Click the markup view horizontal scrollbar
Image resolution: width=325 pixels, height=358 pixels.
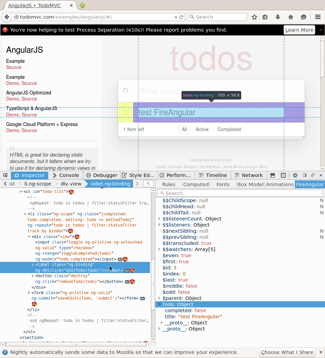coord(76,344)
